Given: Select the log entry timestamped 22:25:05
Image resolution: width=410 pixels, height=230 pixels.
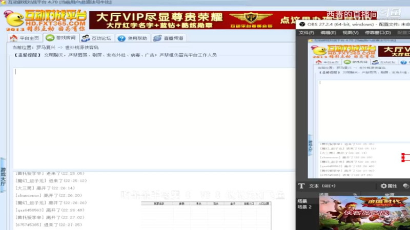Looking at the screenshot, I should 50,173.
